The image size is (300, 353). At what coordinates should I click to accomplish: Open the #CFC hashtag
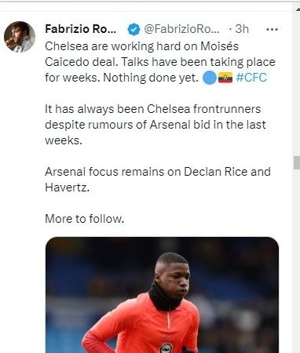[x=251, y=78]
